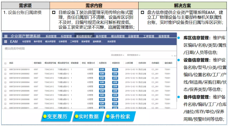Click the 入库日期 column header

[x=129, y=63]
